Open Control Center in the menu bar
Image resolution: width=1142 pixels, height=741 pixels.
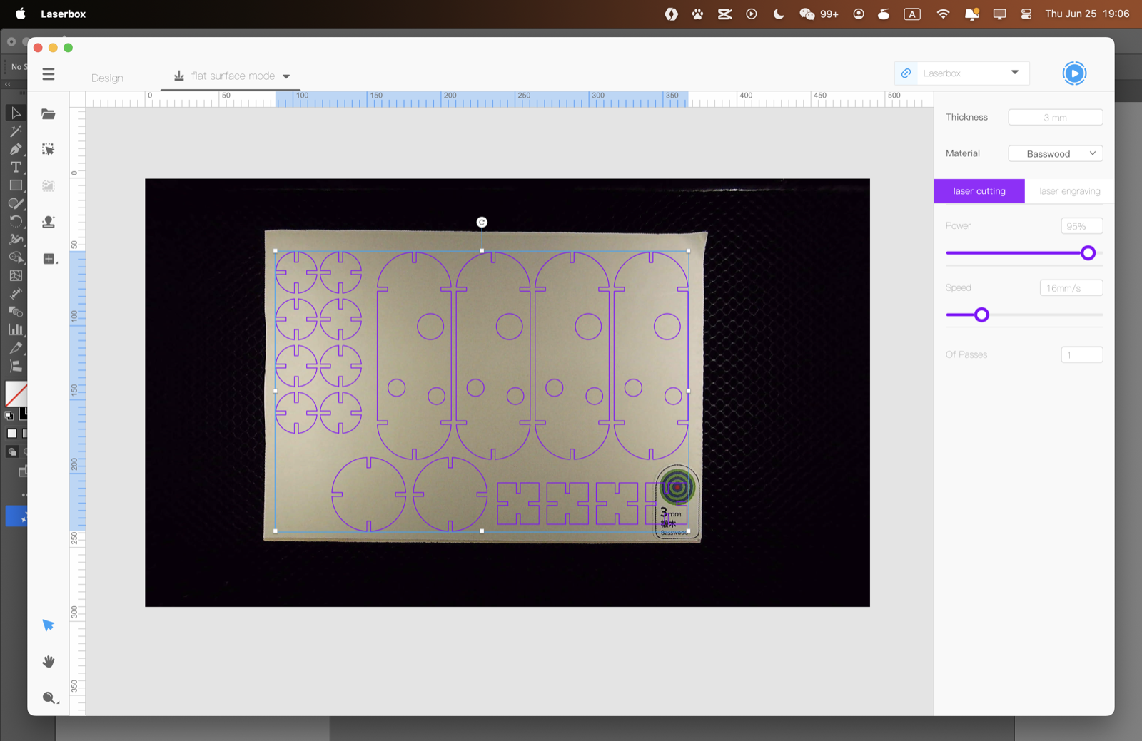(1026, 14)
